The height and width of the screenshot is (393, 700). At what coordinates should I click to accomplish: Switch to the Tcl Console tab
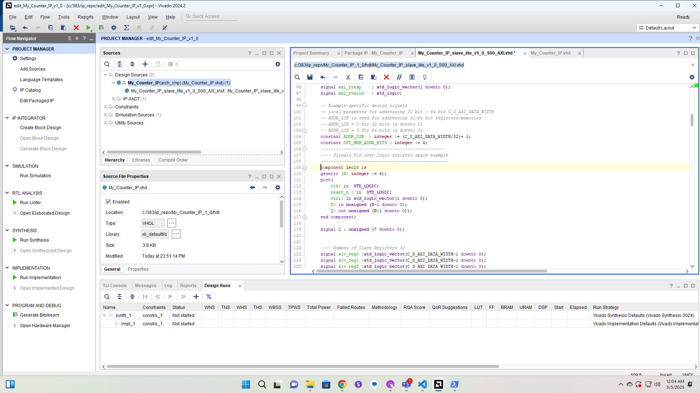coord(114,286)
